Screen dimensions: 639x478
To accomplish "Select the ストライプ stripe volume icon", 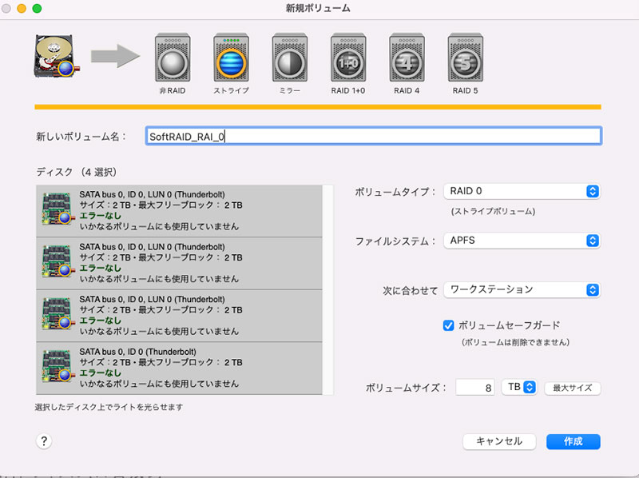I will (x=231, y=58).
